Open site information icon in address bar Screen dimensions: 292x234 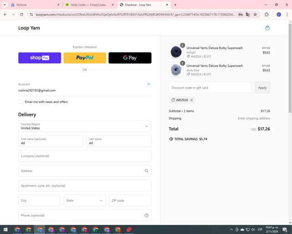(x=31, y=14)
